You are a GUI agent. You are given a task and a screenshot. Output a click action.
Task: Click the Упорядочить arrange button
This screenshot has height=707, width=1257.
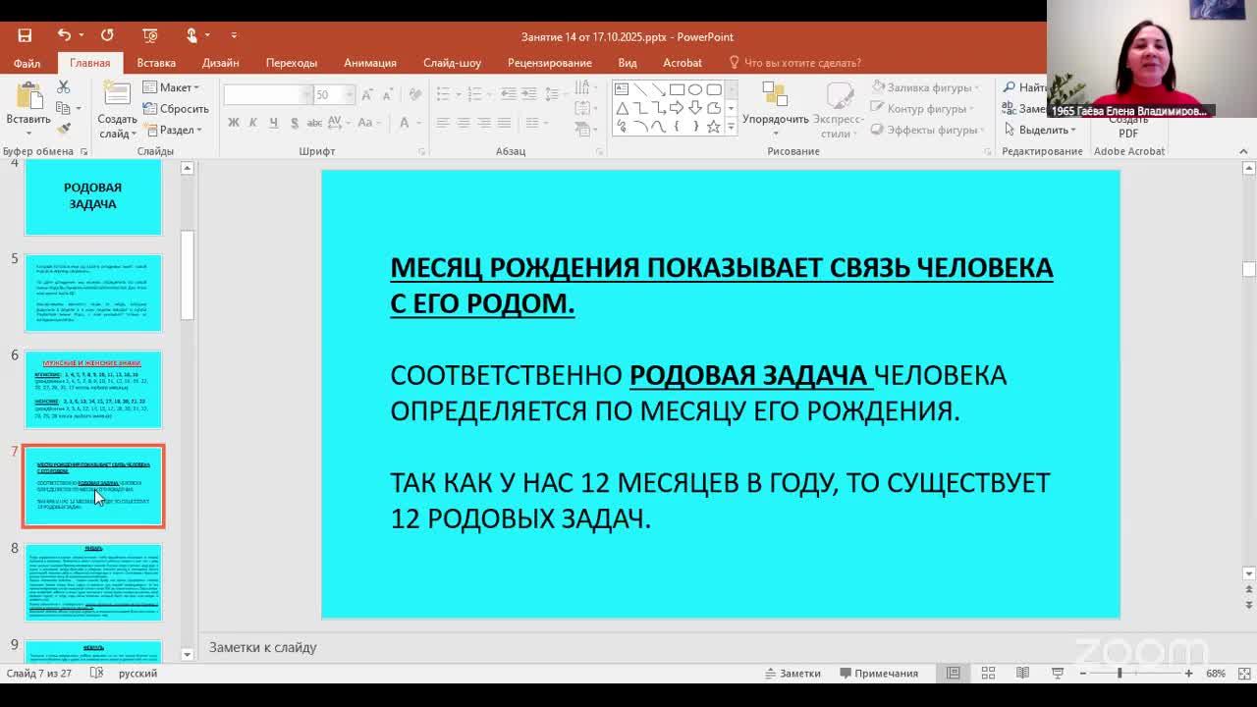[x=775, y=107]
